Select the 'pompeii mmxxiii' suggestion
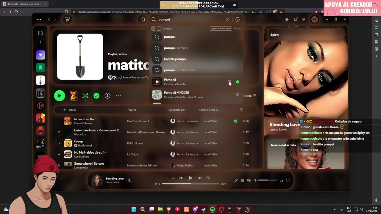 coord(196,48)
